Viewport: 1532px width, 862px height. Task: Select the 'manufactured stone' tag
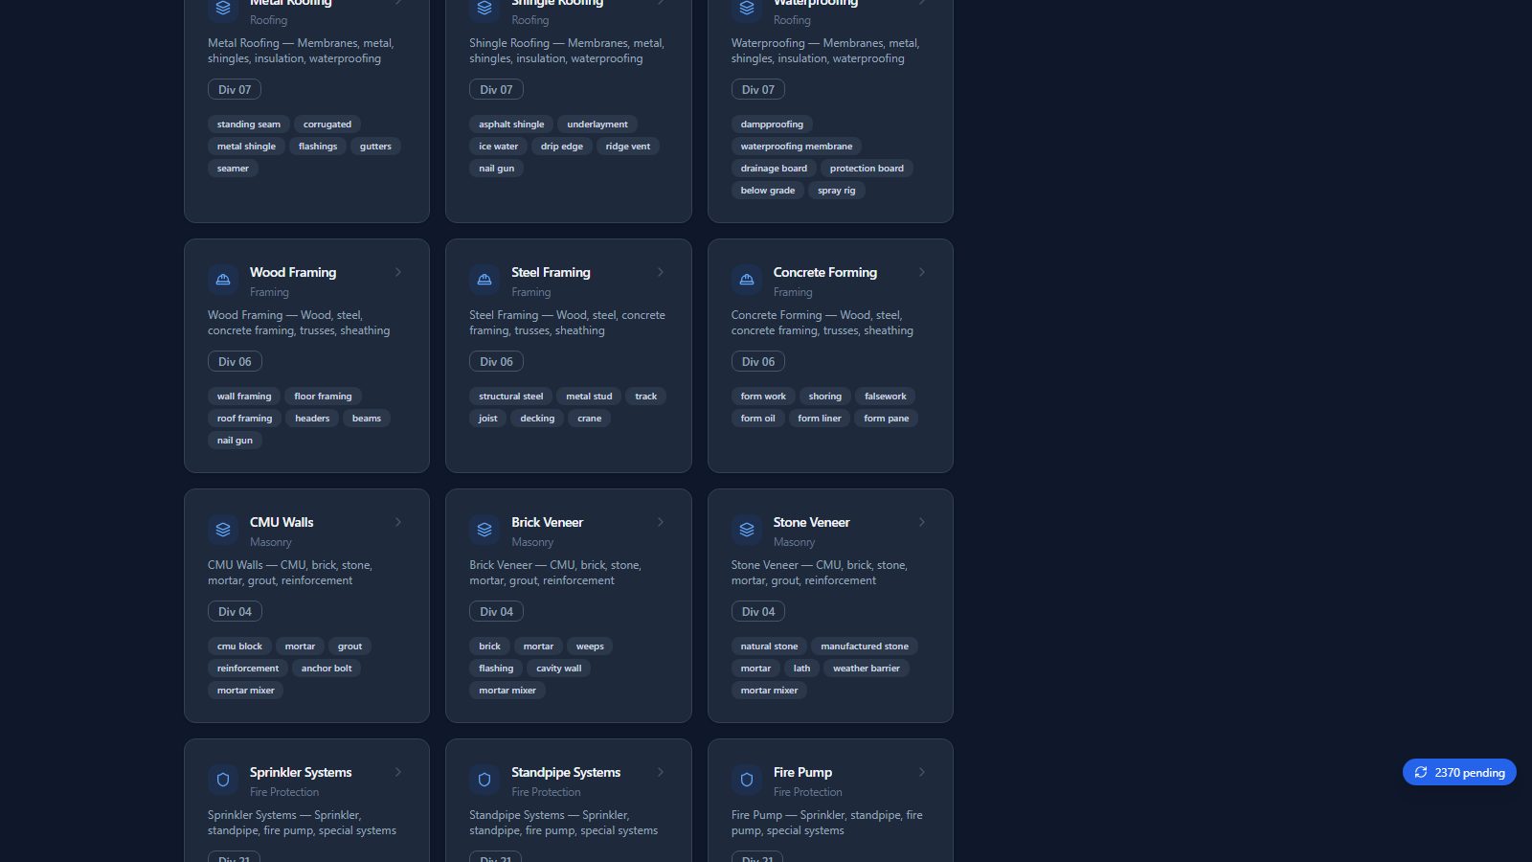point(865,646)
